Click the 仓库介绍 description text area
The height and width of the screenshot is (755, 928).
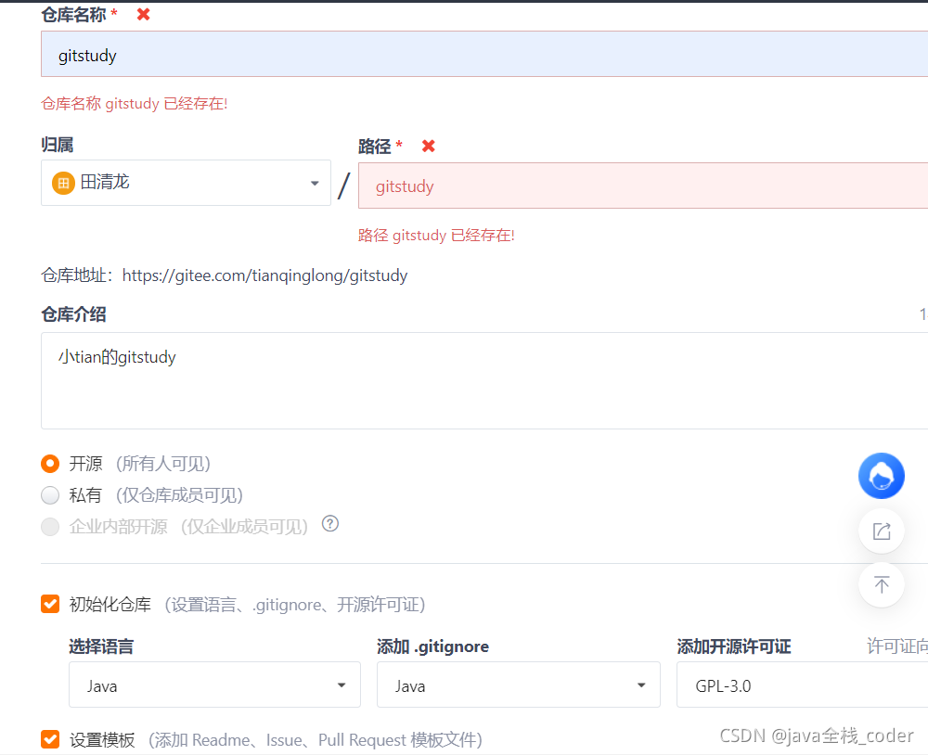484,380
